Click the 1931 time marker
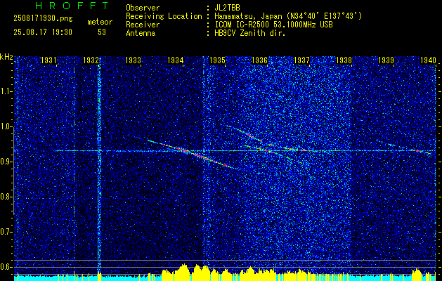 coord(48,60)
